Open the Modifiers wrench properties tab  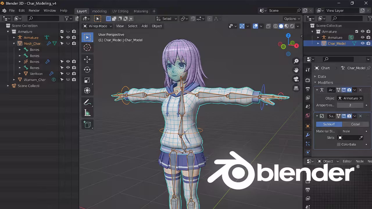[308, 135]
